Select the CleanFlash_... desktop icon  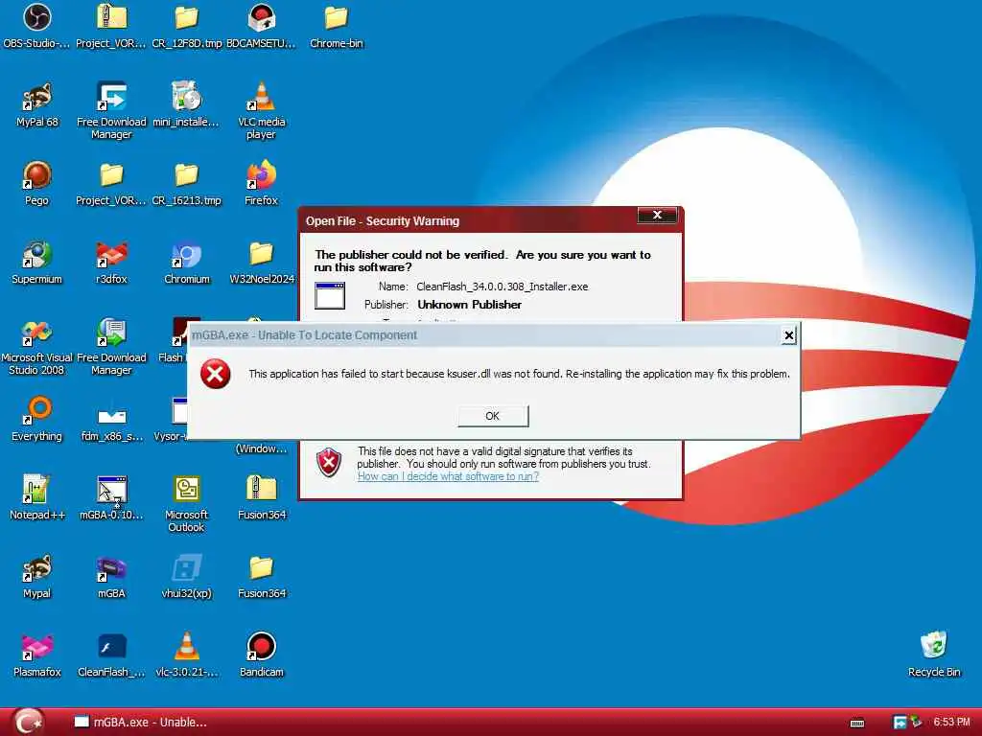[x=111, y=655]
